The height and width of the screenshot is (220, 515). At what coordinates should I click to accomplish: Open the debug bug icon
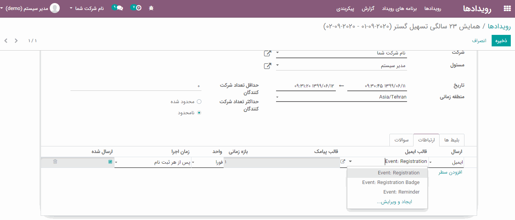click(x=151, y=8)
